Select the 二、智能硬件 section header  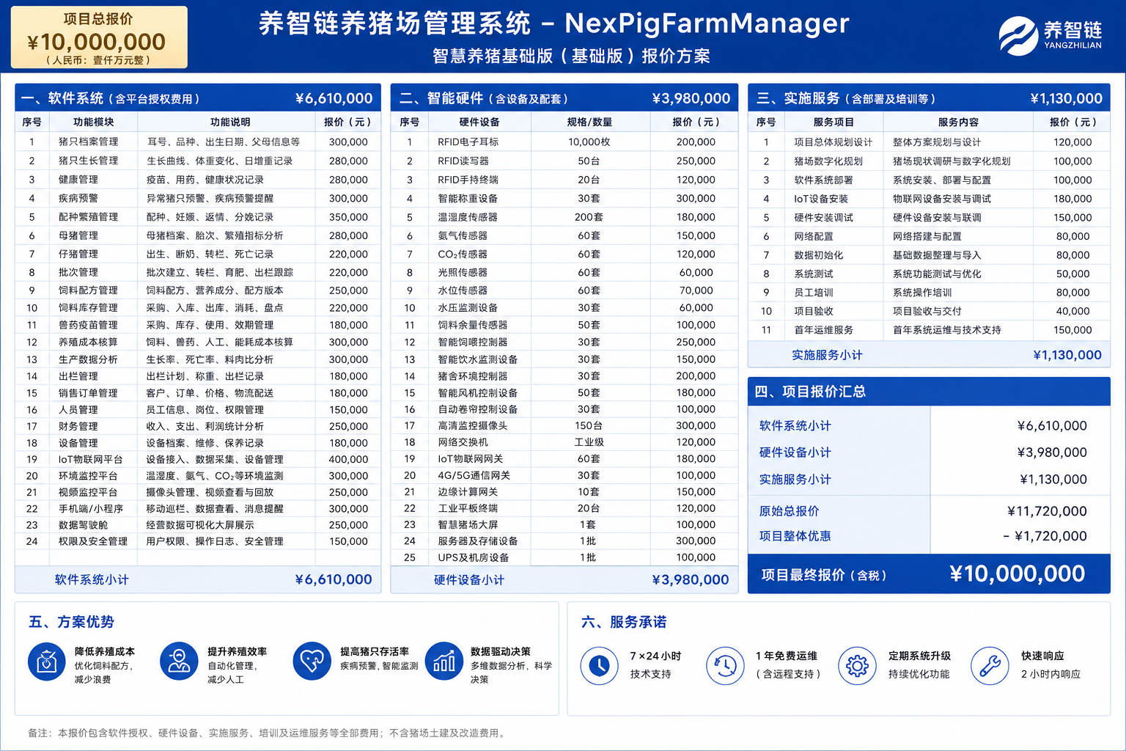(564, 98)
